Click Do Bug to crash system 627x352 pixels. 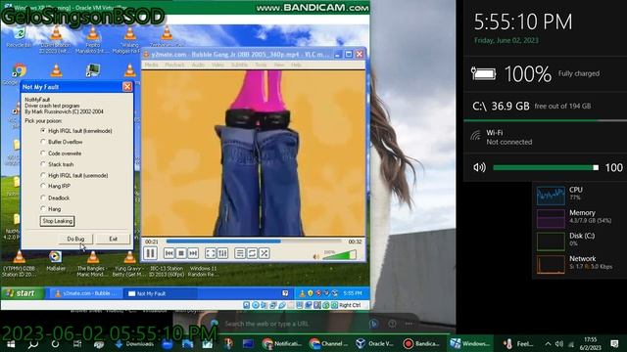point(75,239)
